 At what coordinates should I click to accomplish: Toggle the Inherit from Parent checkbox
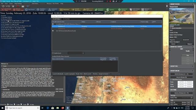(x=171, y=79)
